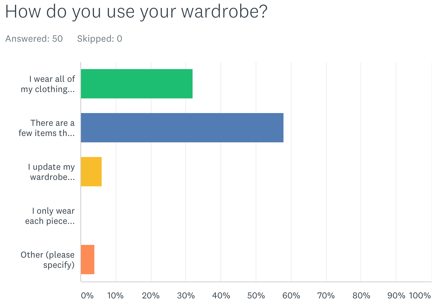This screenshot has width=438, height=307.
Task: Click the "Answered: 50" text
Action: [x=34, y=39]
